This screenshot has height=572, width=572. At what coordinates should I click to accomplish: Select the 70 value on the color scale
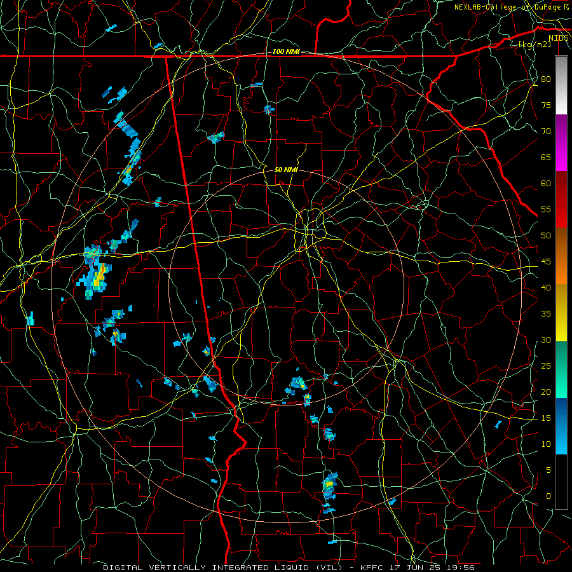546,132
